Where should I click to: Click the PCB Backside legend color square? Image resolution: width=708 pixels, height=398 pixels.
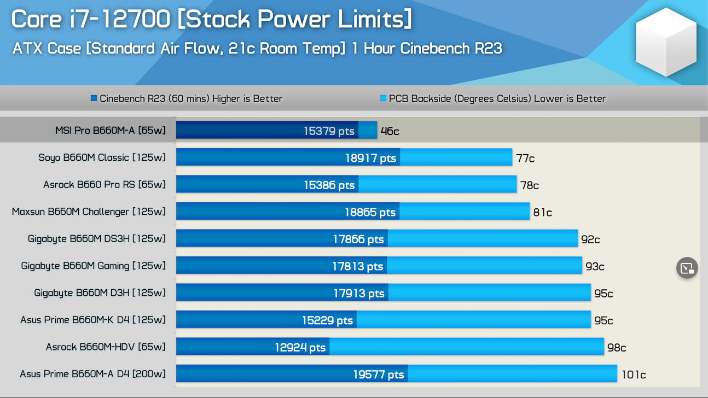(383, 98)
